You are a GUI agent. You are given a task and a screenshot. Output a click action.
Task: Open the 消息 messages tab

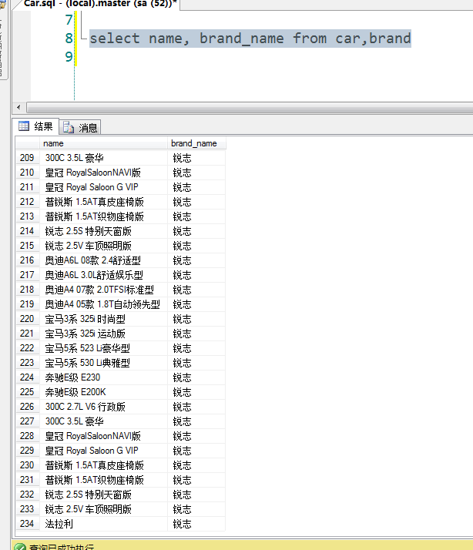[x=80, y=127]
